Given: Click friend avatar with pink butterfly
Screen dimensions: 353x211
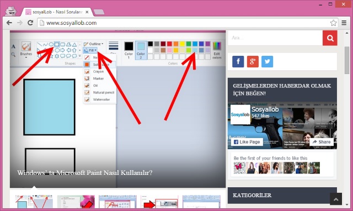Looking at the screenshot, I should point(239,168).
